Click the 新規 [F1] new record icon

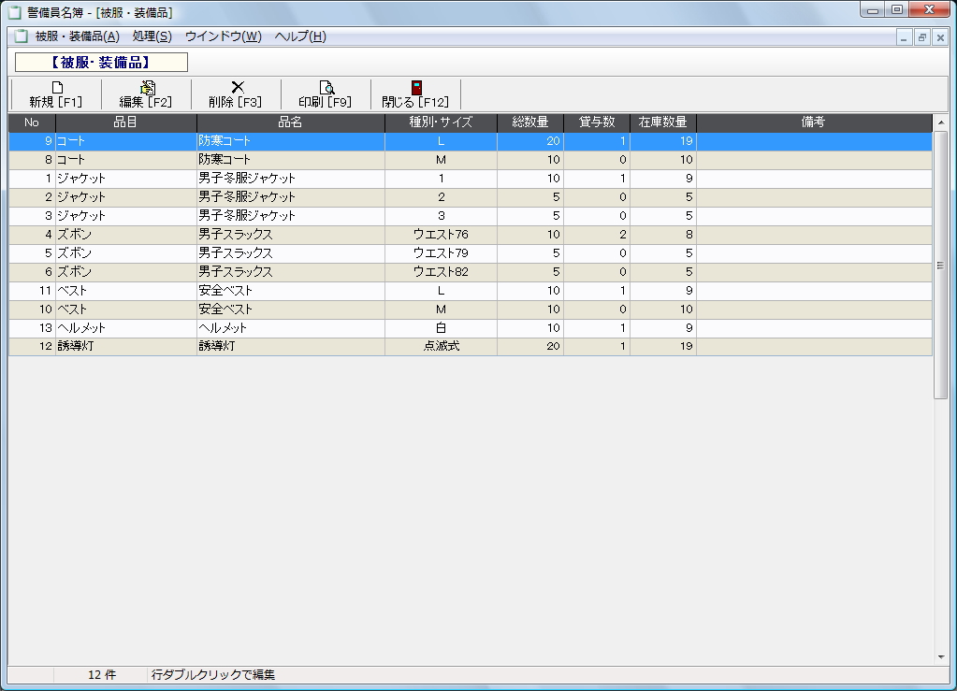(56, 88)
